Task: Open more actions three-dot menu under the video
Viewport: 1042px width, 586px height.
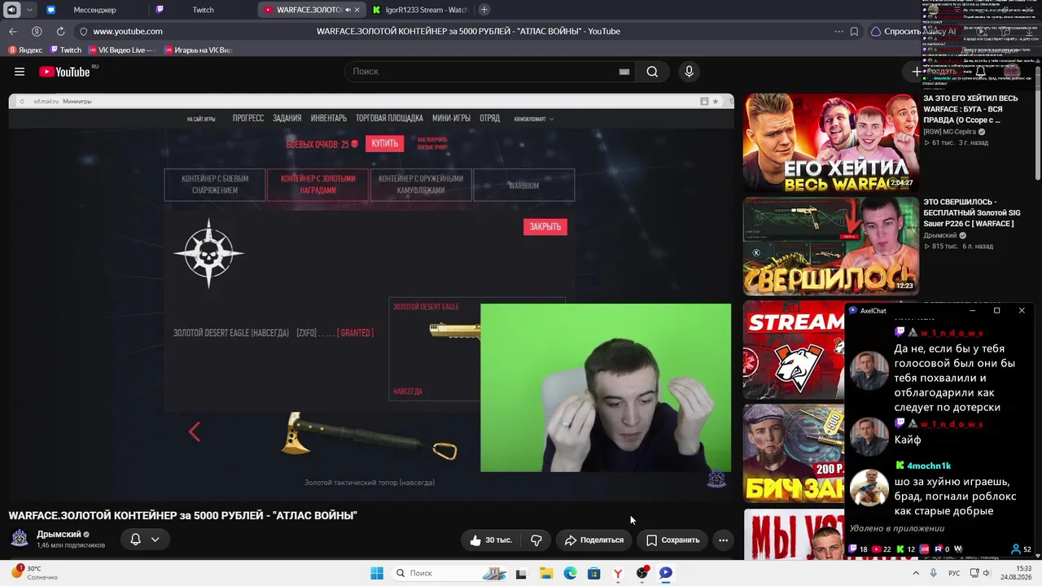Action: (723, 540)
